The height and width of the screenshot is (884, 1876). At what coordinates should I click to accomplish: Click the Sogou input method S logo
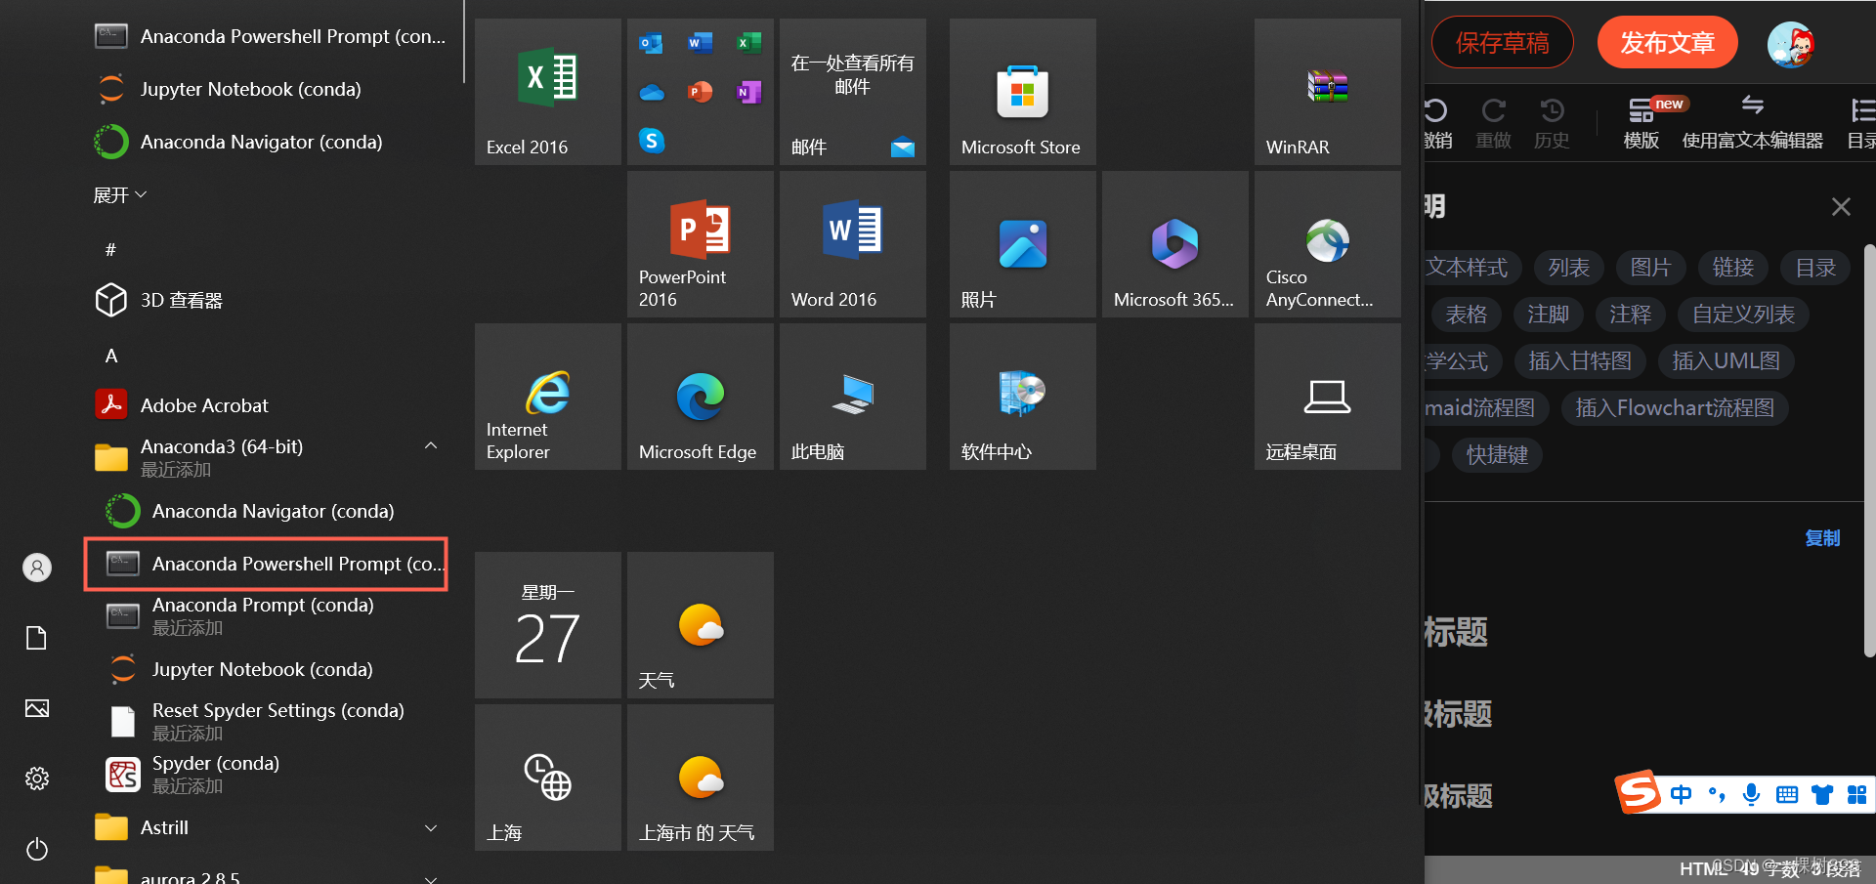coord(1639,791)
